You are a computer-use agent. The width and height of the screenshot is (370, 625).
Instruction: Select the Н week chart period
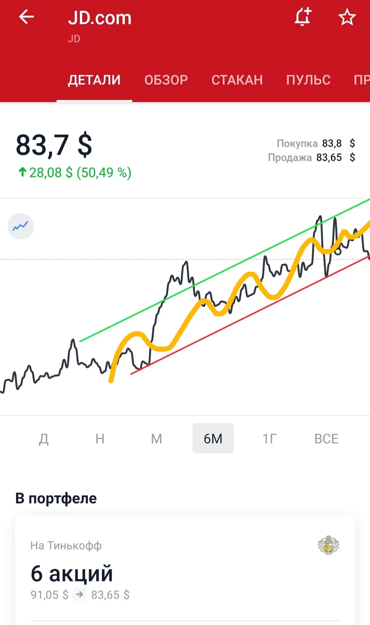coord(100,438)
